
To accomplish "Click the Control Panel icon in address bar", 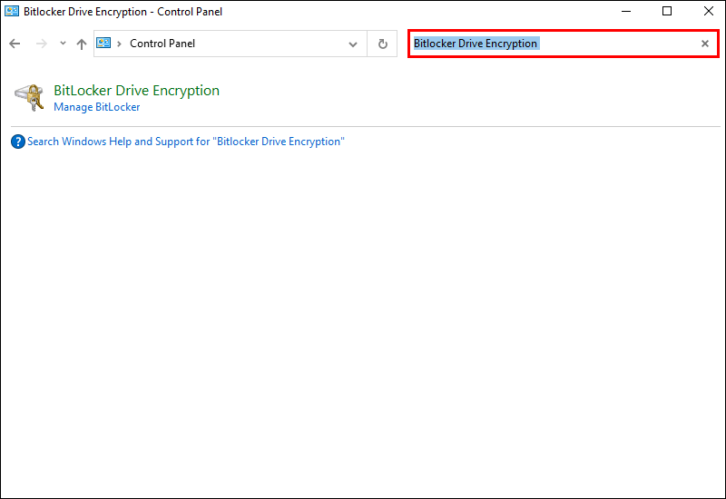I will pos(103,44).
